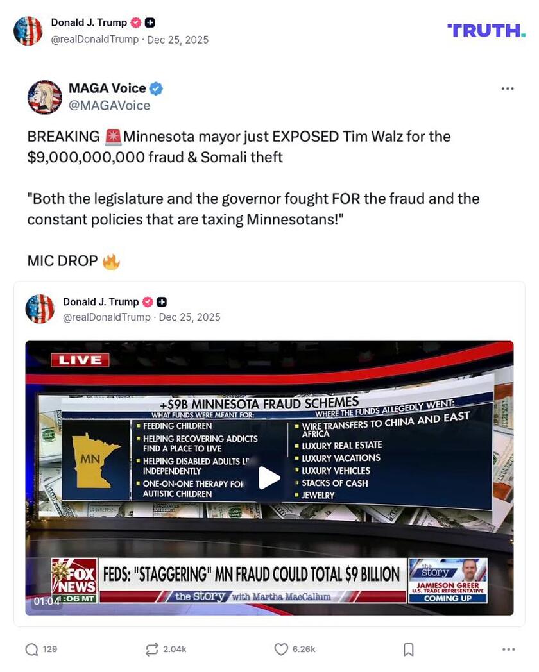The height and width of the screenshot is (672, 539).
Task: Click the MAGA Voice display name
Action: 107,88
